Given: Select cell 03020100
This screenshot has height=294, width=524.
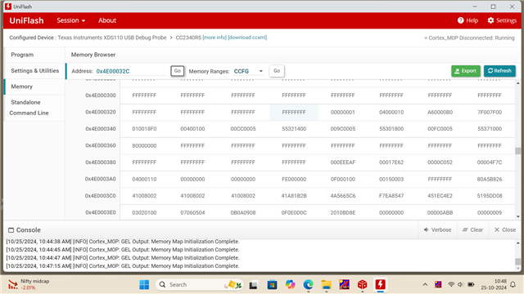Looking at the screenshot, I should (144, 212).
